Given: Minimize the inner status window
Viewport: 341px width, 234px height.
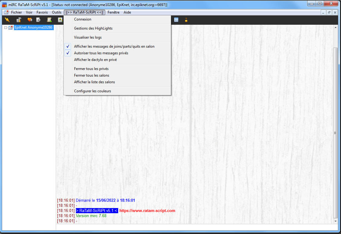Looking at the screenshot, I should [x=323, y=13].
